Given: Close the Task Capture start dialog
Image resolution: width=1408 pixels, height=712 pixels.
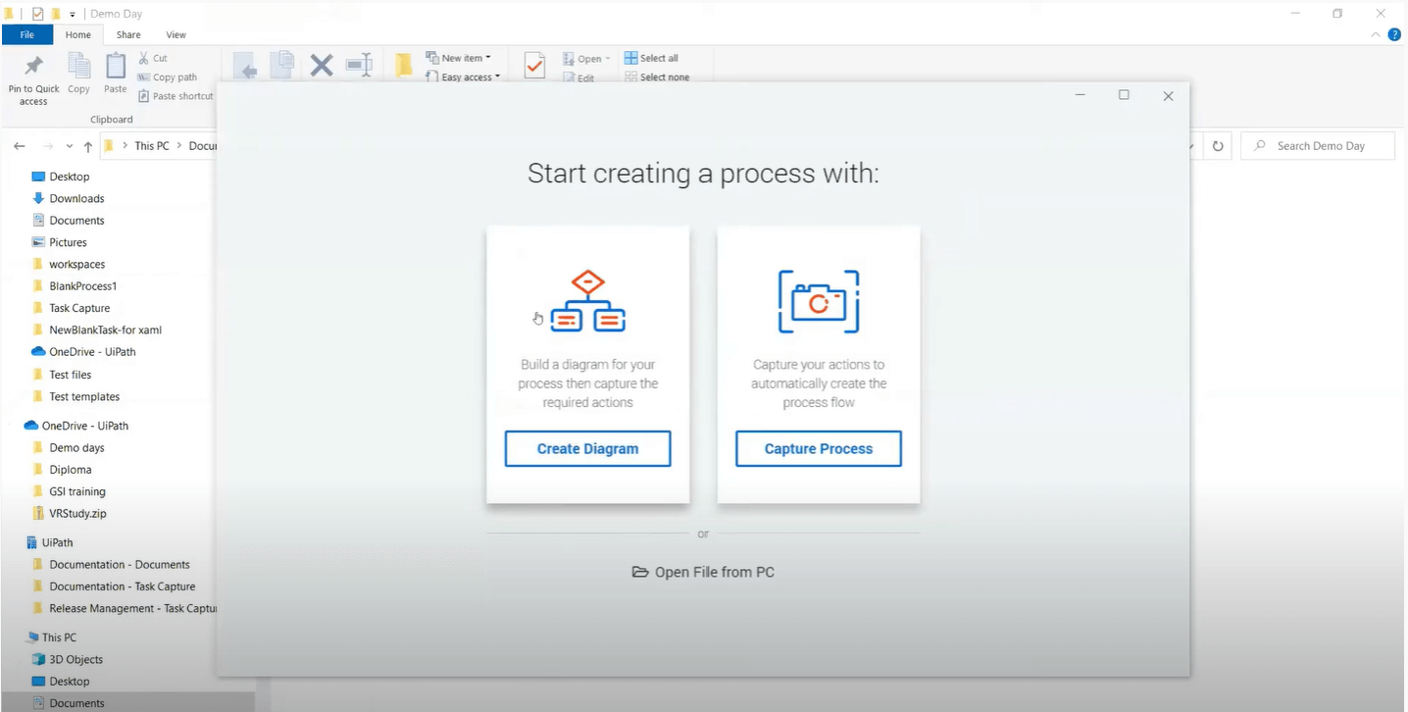Looking at the screenshot, I should [1168, 96].
